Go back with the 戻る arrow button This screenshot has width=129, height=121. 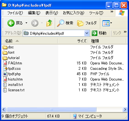coord(15,23)
